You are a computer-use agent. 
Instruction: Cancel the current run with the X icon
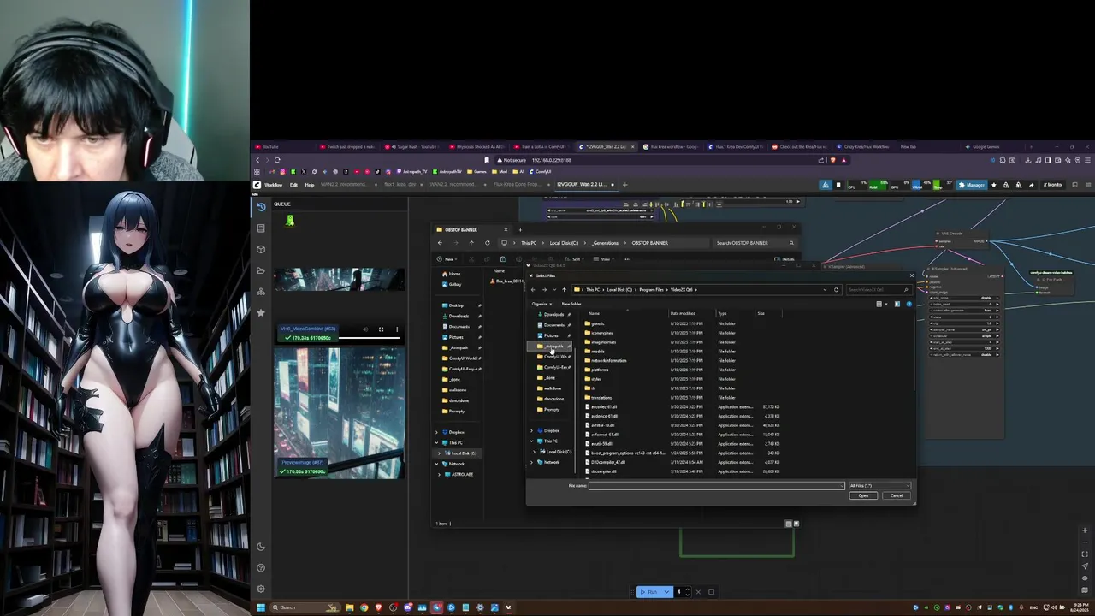pyautogui.click(x=698, y=592)
